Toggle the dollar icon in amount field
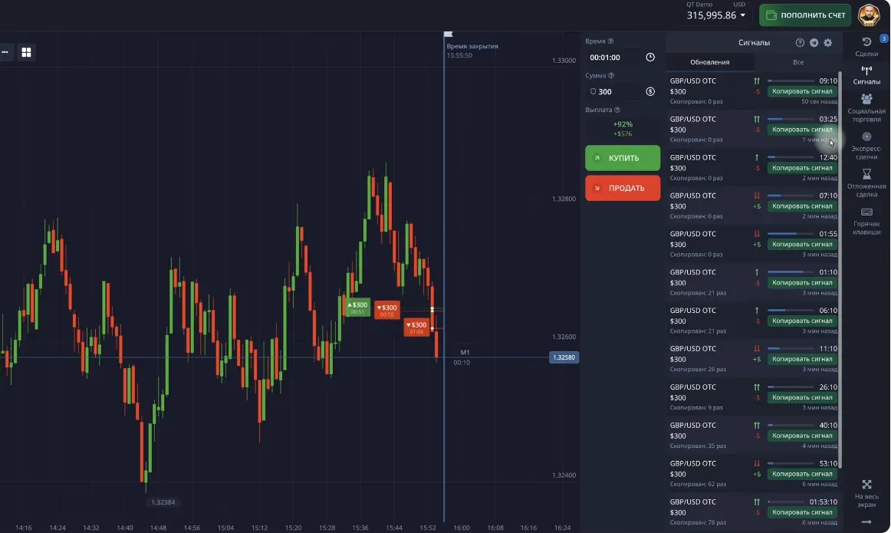 pyautogui.click(x=649, y=91)
